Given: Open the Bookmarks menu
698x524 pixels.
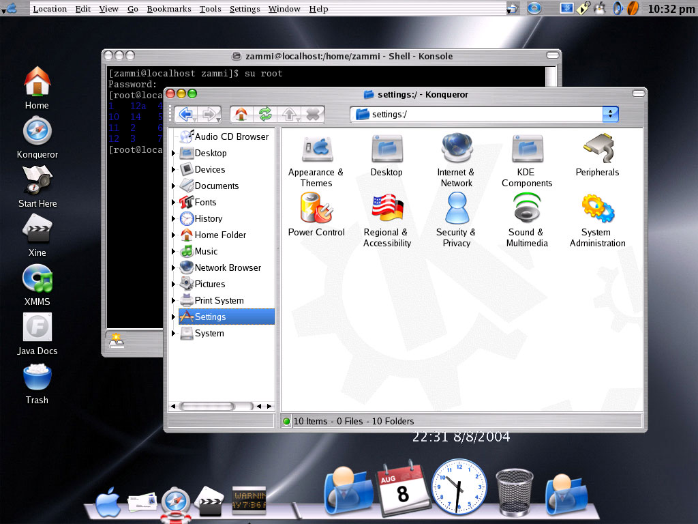Looking at the screenshot, I should (169, 9).
